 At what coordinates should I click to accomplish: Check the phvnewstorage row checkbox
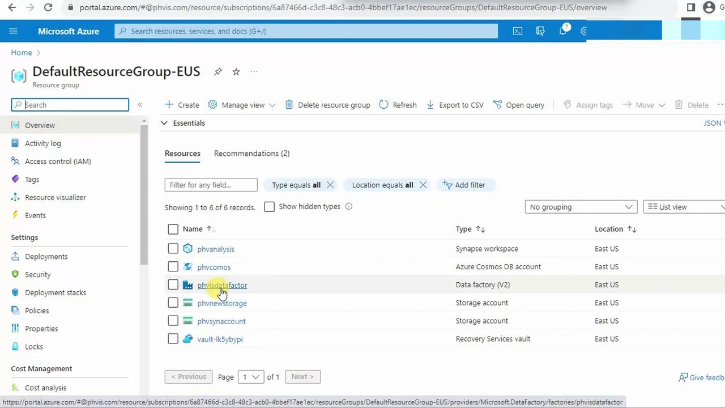click(173, 303)
